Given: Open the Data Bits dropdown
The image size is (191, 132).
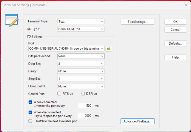Looking at the screenshot, I should coord(81,64).
